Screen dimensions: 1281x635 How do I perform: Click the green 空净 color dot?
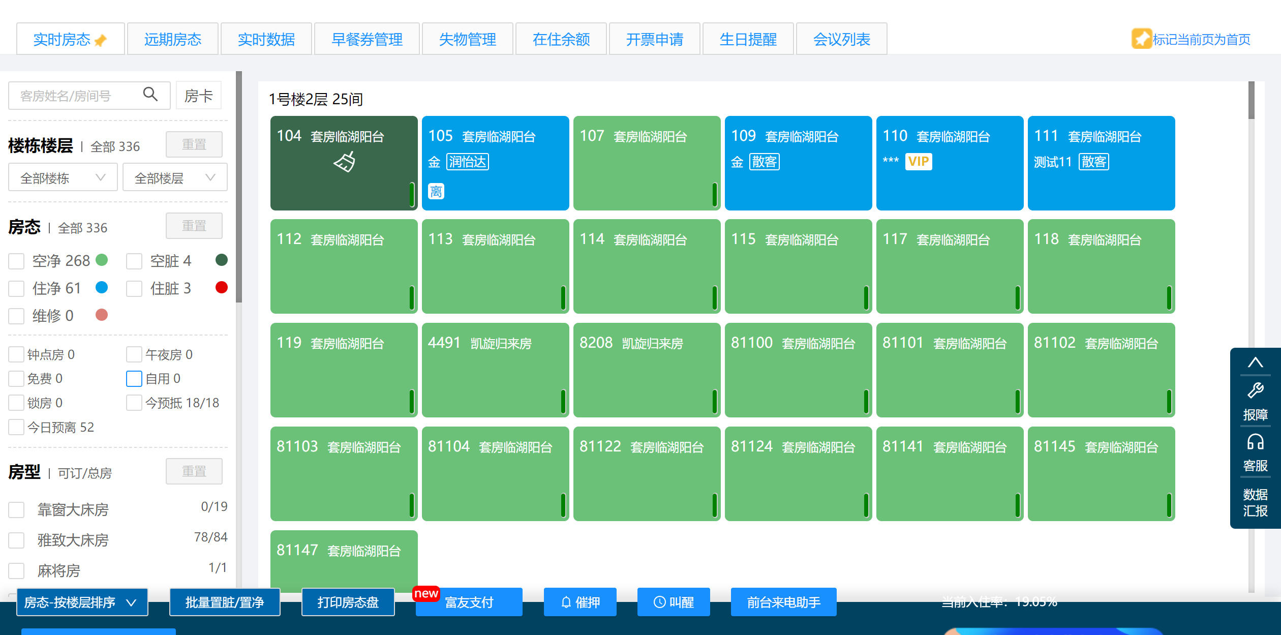102,260
